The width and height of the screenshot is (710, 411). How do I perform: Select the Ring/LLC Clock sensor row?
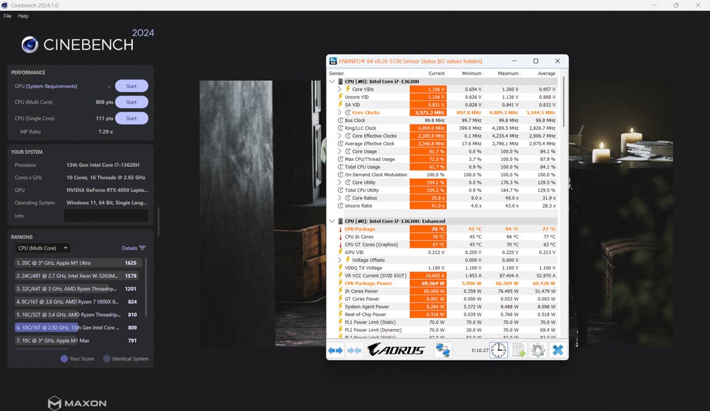443,128
